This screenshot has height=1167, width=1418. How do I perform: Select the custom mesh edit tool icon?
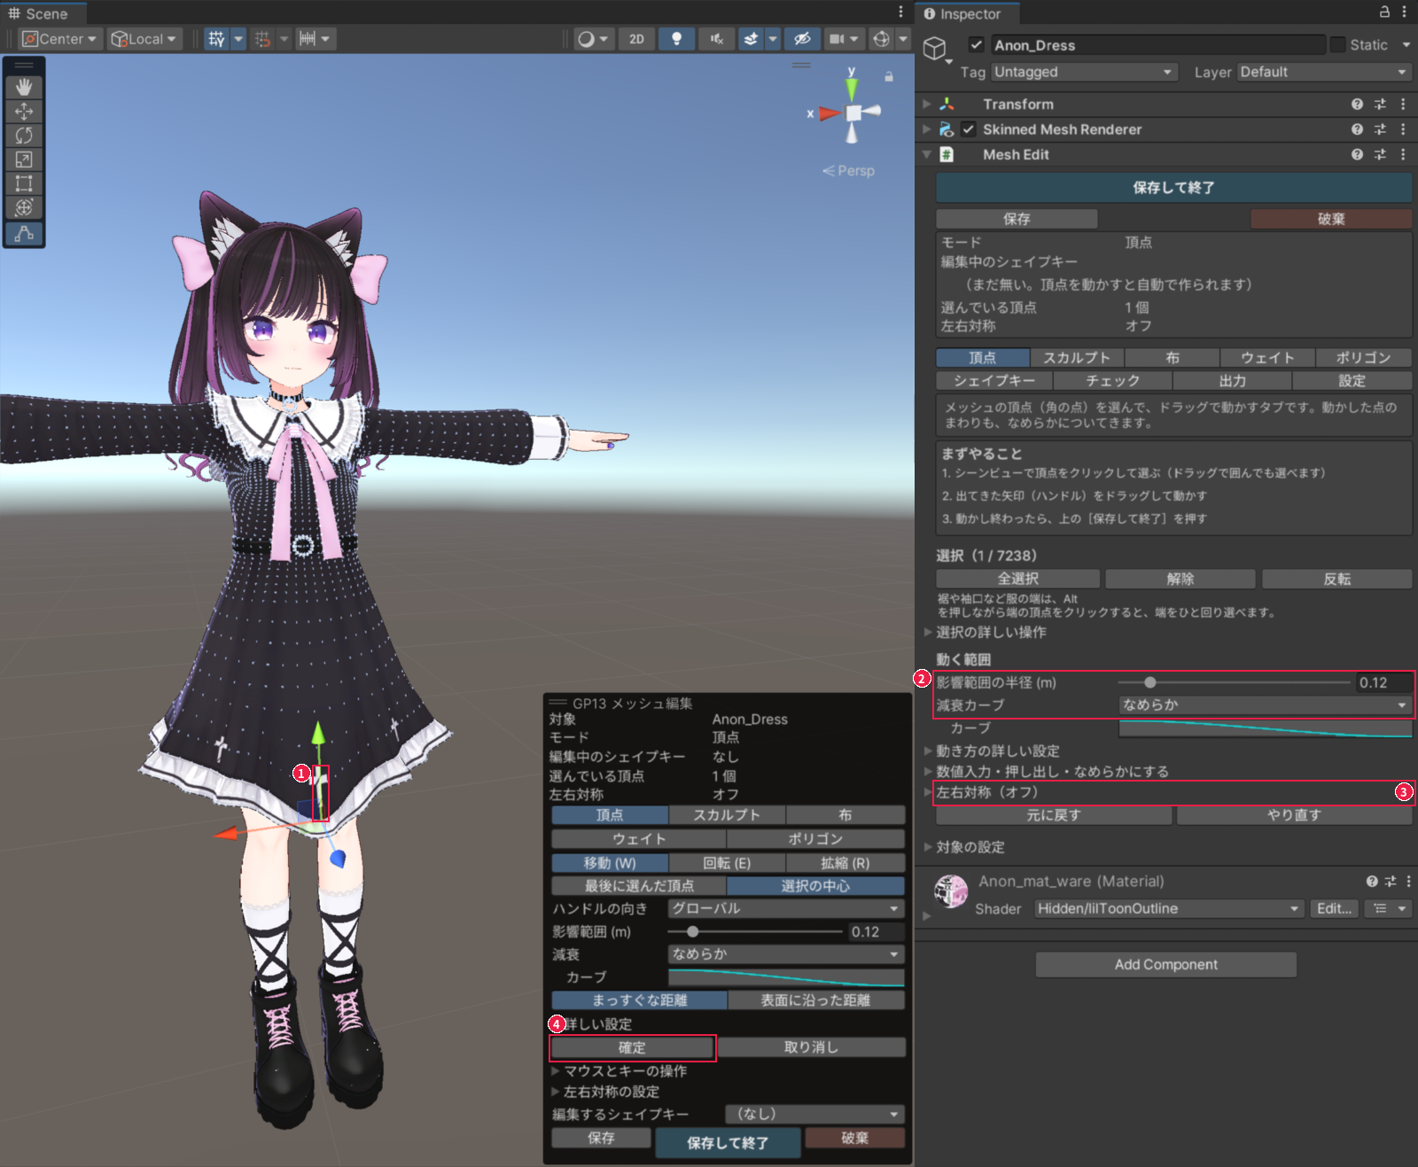(x=24, y=233)
